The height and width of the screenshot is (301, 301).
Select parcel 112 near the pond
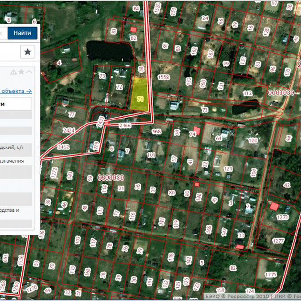click(x=247, y=93)
